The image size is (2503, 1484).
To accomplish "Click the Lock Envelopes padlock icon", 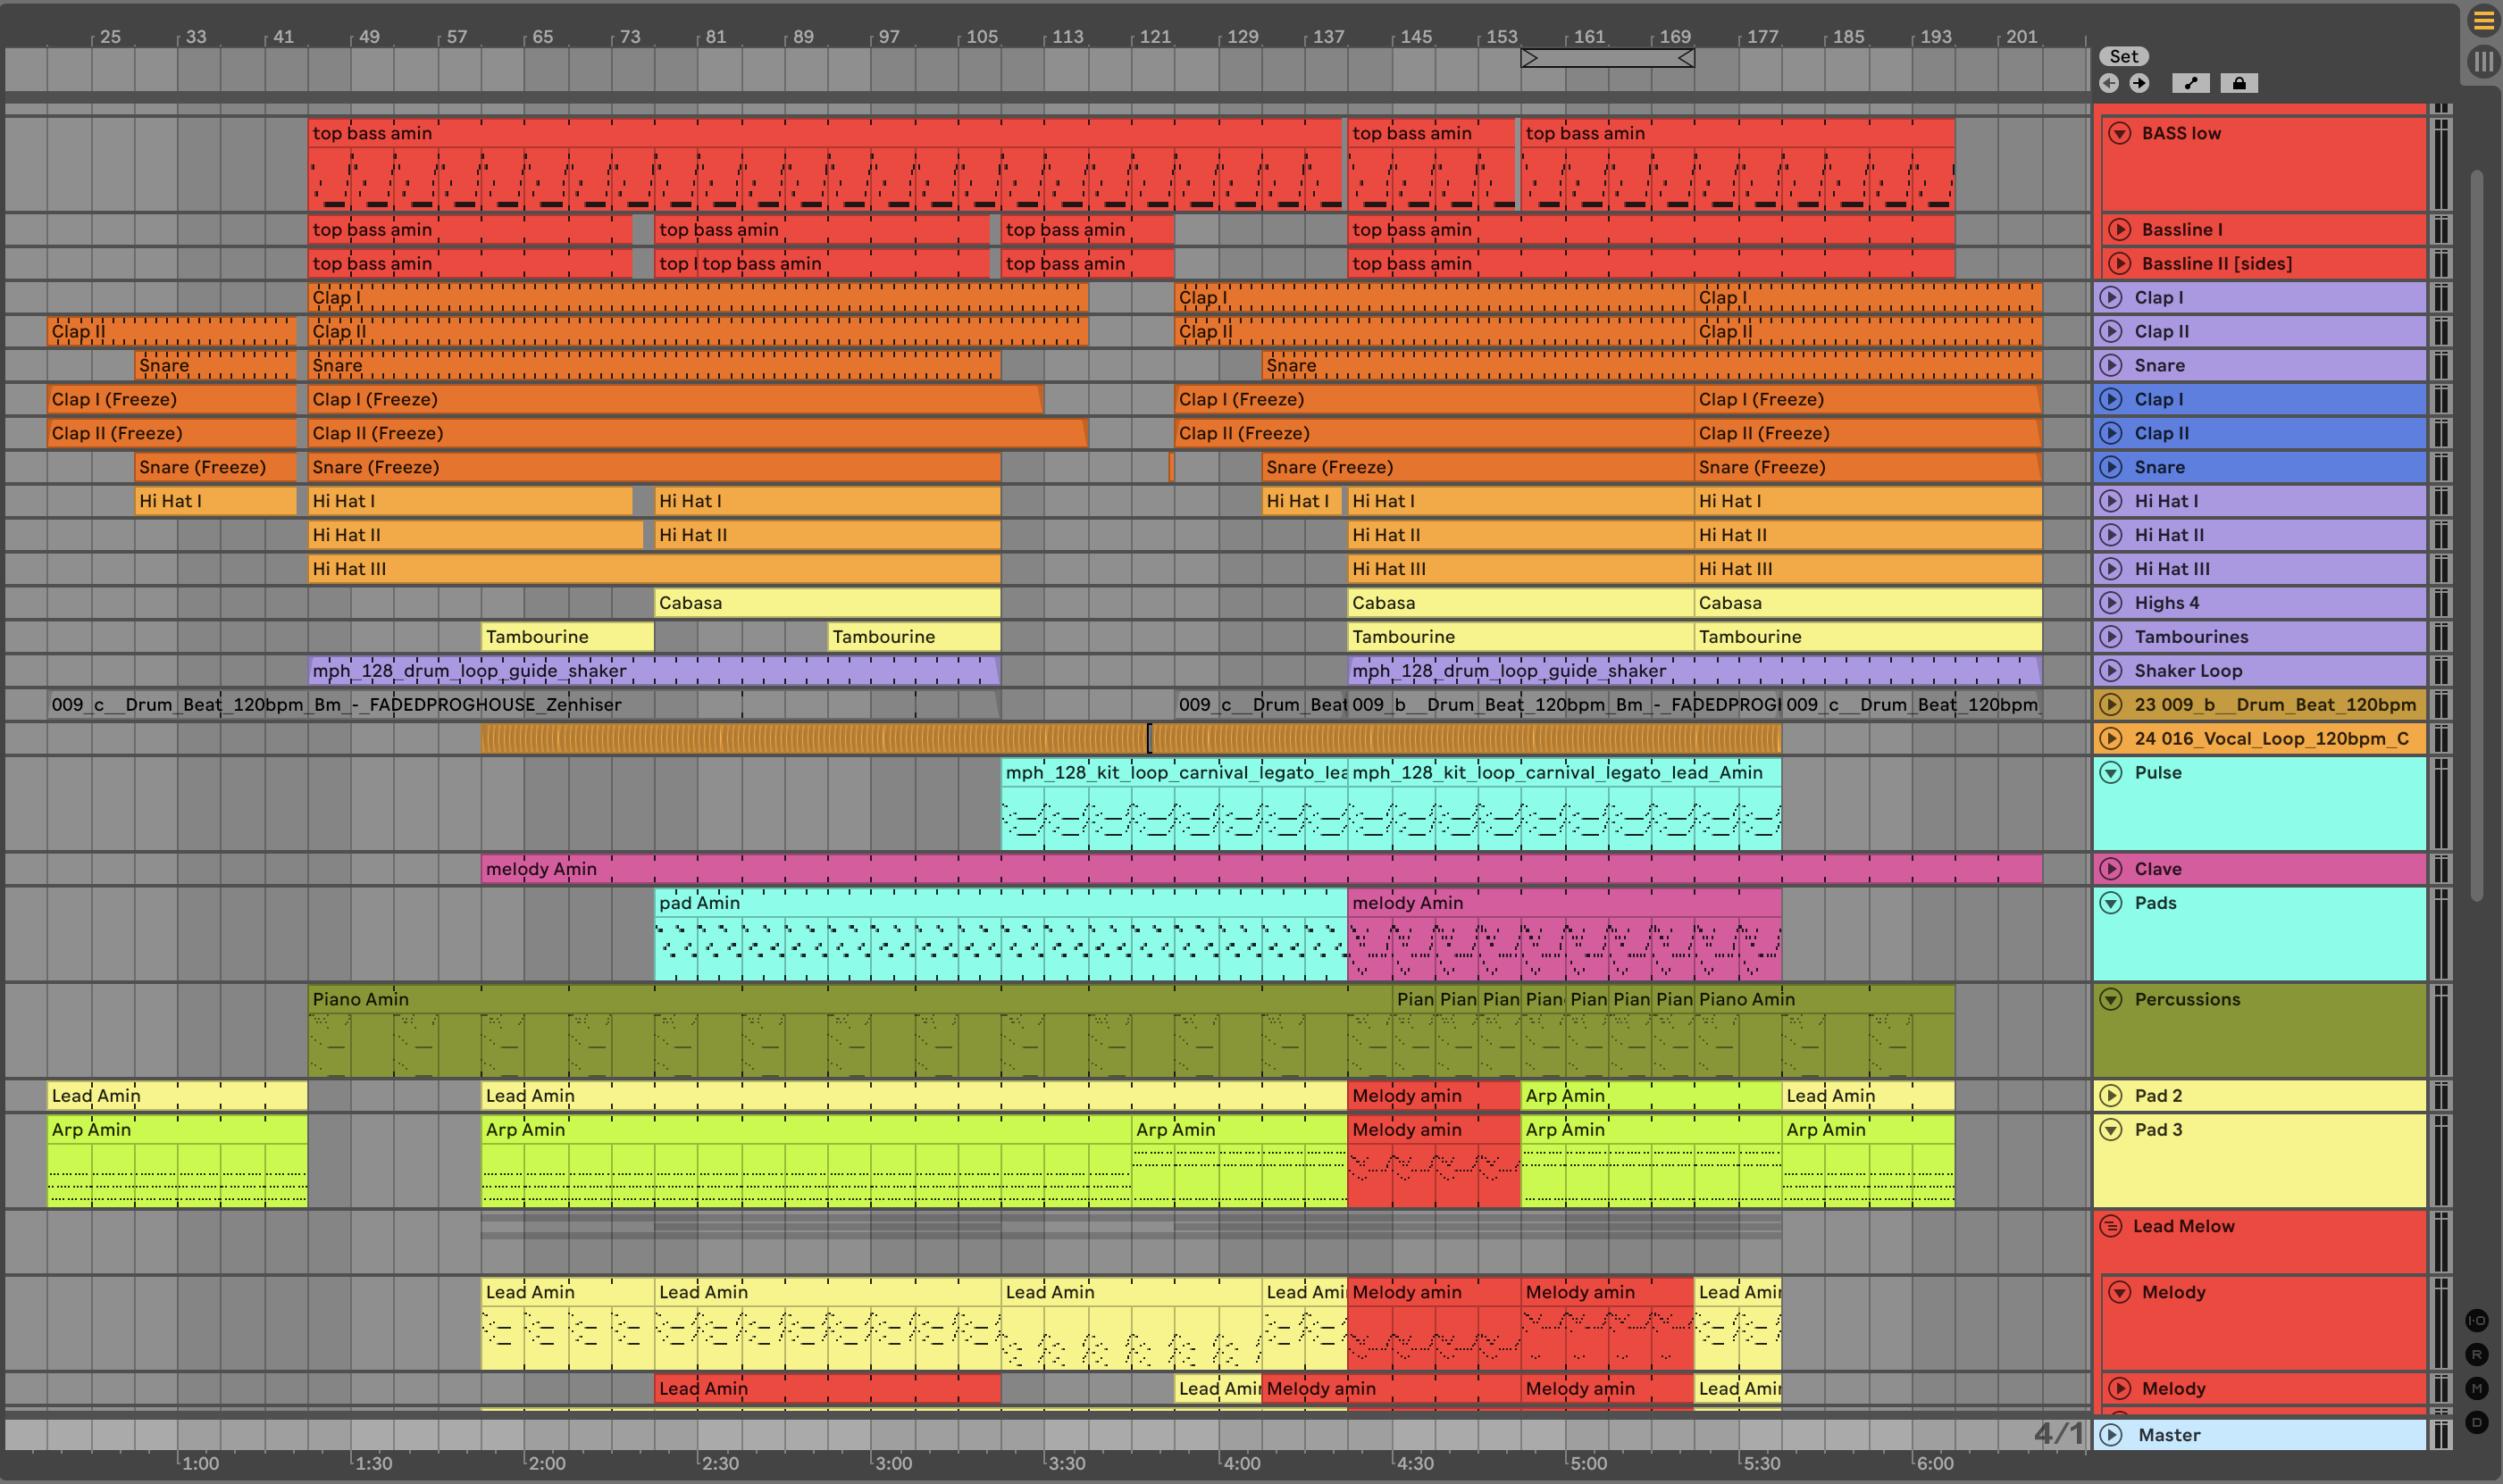I will pos(2239,83).
